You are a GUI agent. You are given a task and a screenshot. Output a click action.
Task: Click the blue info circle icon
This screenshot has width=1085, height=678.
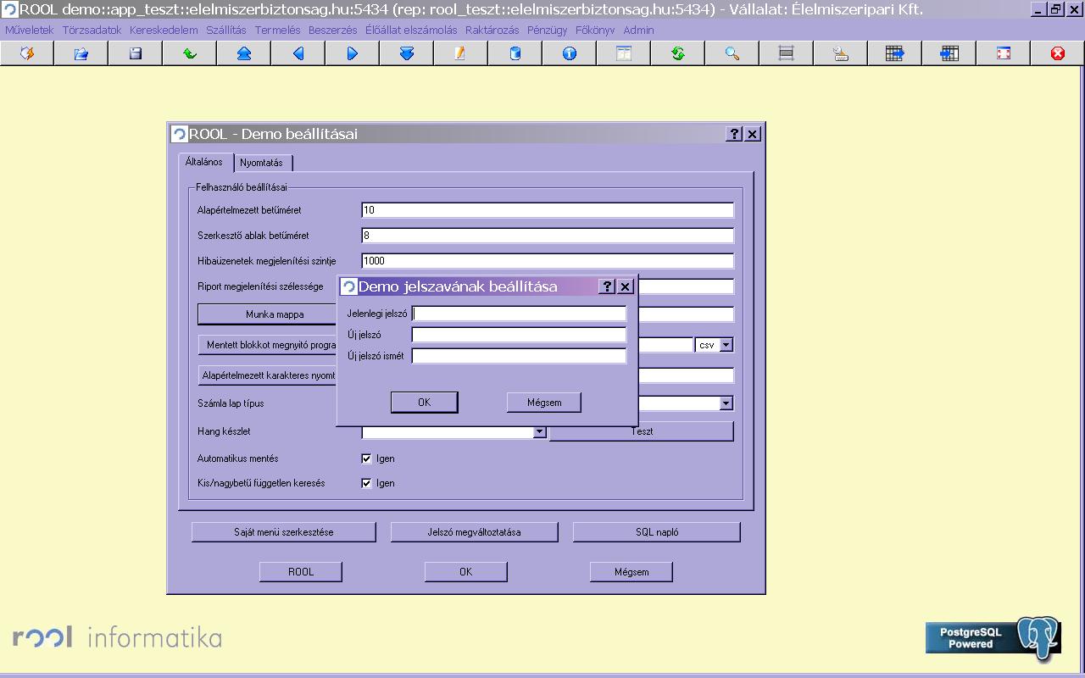[570, 53]
